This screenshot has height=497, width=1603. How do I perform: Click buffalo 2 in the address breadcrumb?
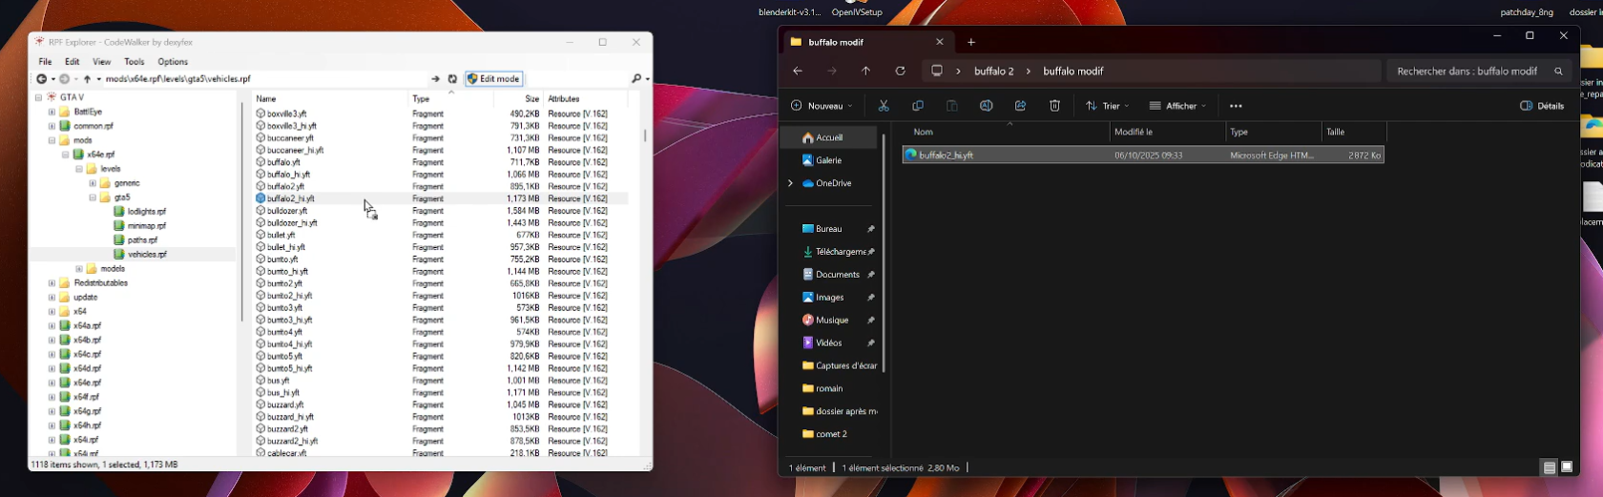pos(993,72)
